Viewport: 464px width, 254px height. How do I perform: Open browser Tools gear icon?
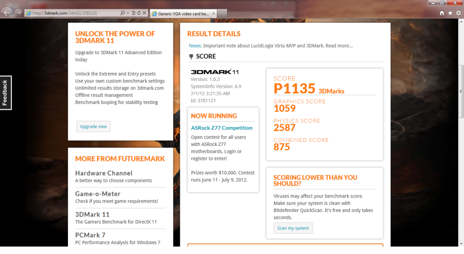459,13
